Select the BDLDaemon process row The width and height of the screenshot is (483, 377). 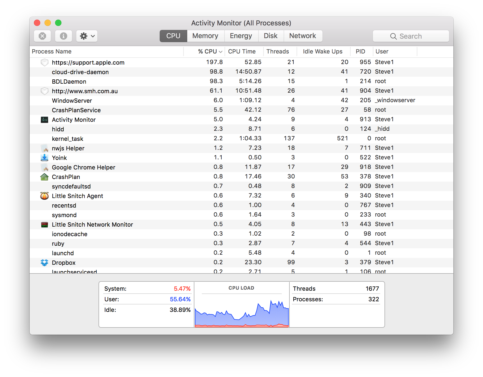[x=241, y=82]
